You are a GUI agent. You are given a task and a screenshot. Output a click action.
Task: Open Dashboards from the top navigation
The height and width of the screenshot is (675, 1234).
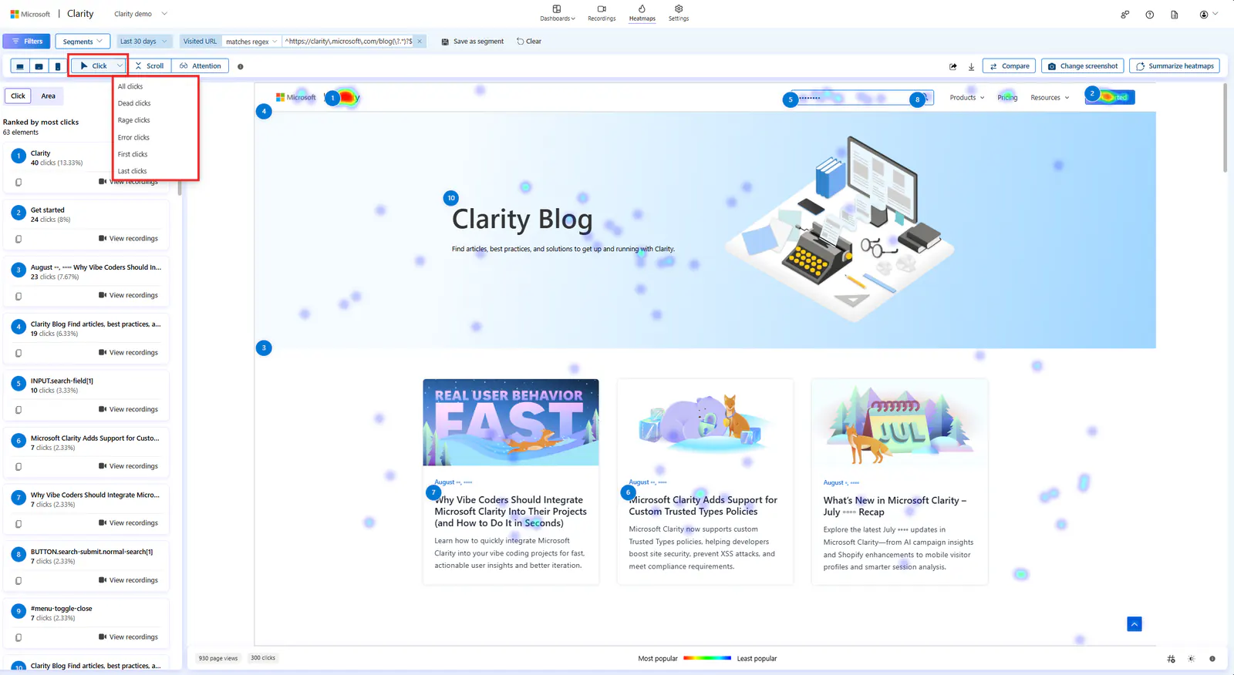558,13
